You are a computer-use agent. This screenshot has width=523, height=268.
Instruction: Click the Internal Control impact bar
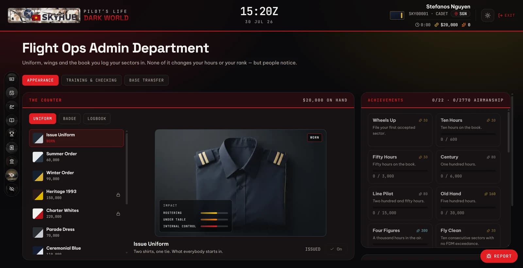click(x=214, y=226)
